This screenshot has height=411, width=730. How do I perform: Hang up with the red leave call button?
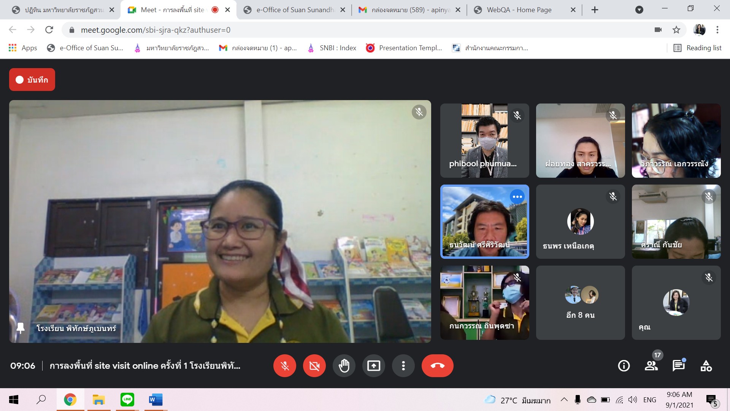[437, 366]
